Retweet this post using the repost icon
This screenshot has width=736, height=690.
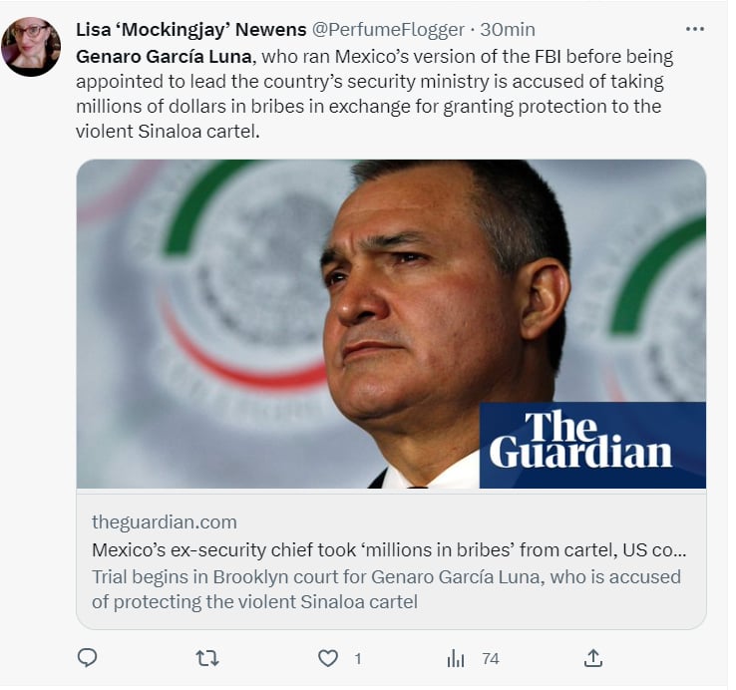[x=207, y=658]
